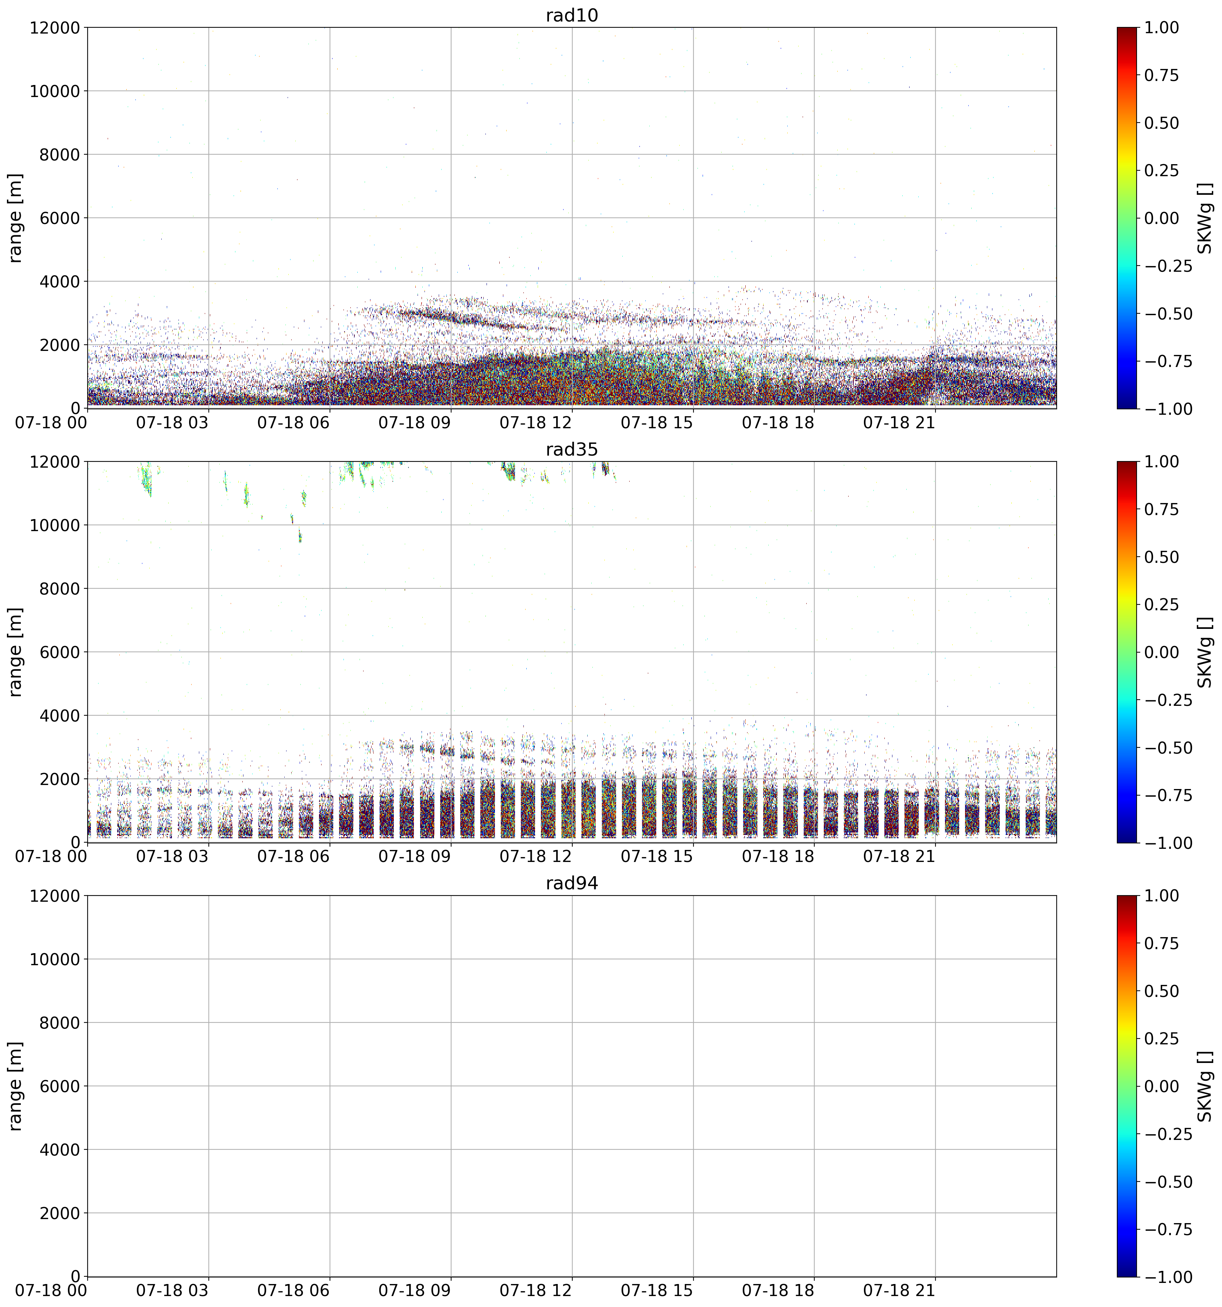Viewport: 1222px width, 1307px height.
Task: Select the rad10 panel's "range [m]" axis label
Action: [x=15, y=218]
